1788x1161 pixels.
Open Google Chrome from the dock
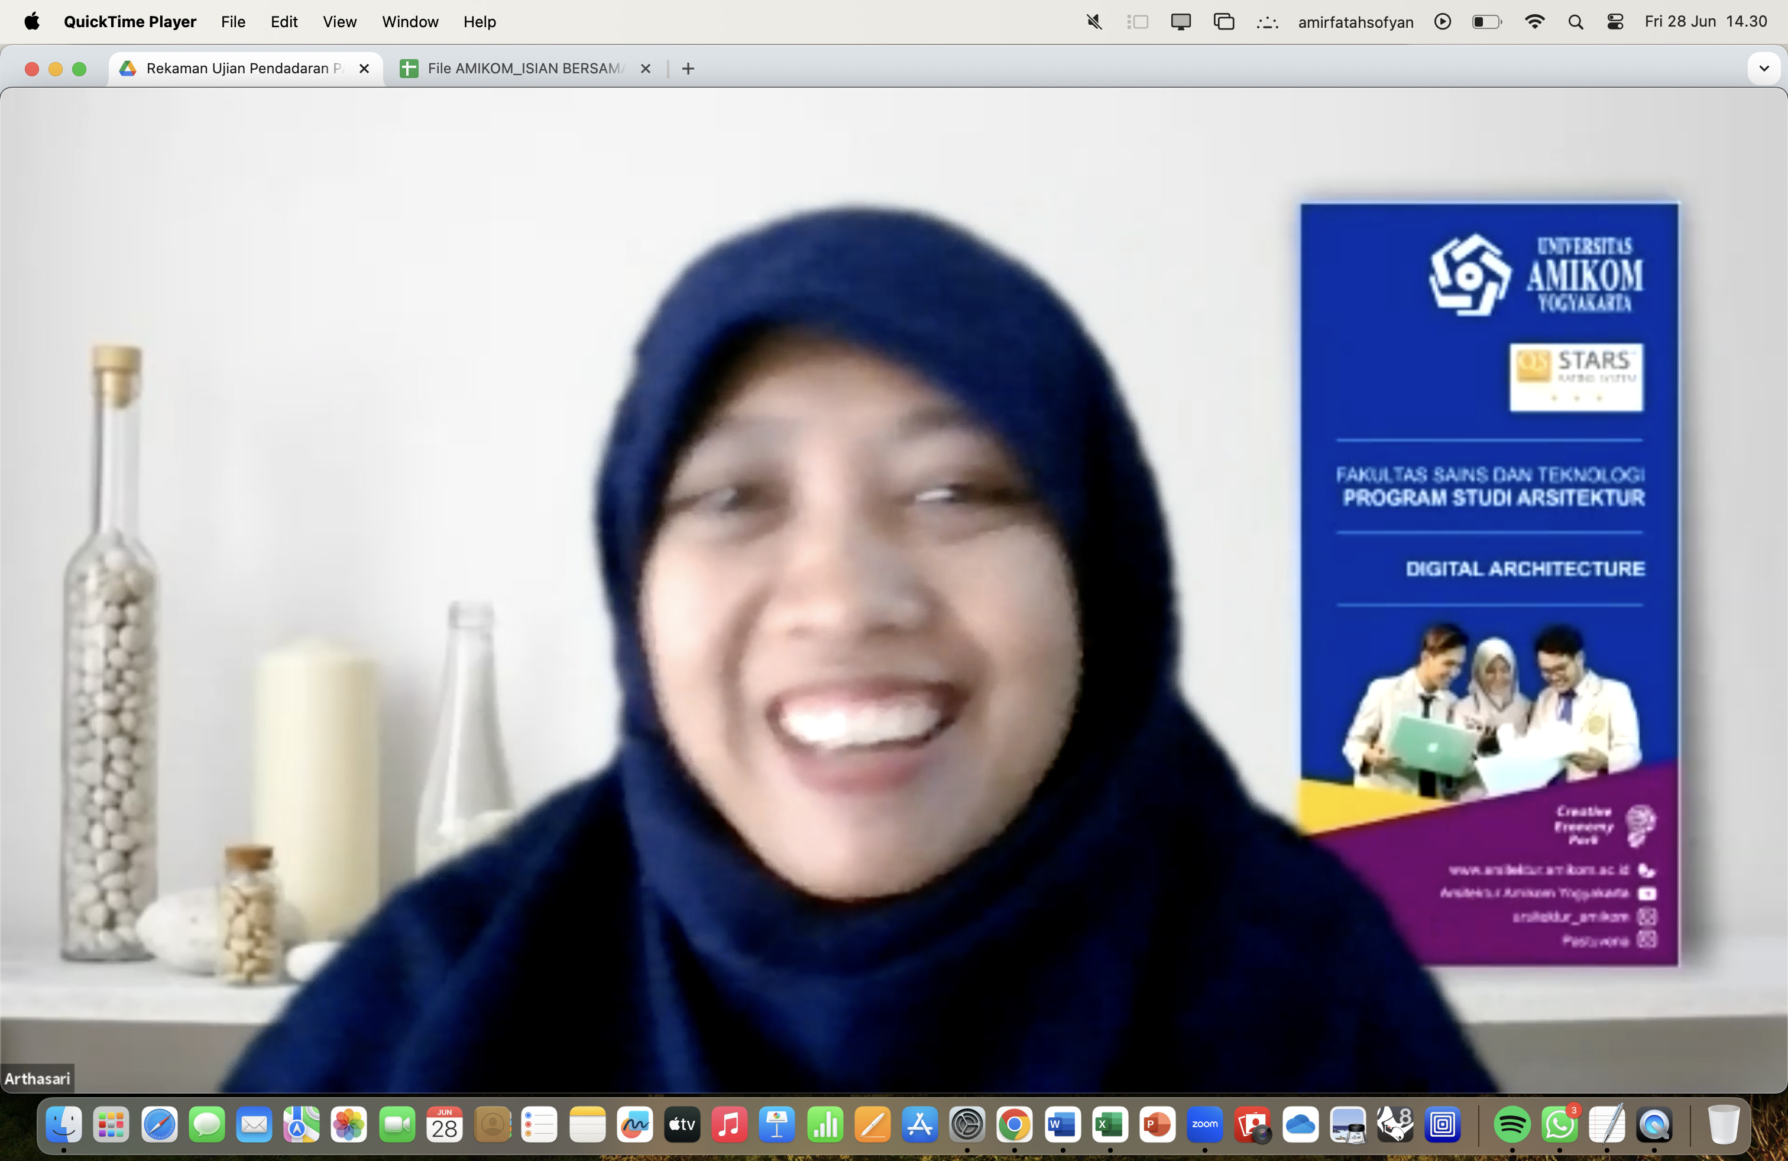pyautogui.click(x=1014, y=1124)
